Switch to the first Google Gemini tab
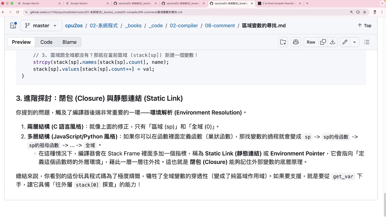 [x=39, y=3]
